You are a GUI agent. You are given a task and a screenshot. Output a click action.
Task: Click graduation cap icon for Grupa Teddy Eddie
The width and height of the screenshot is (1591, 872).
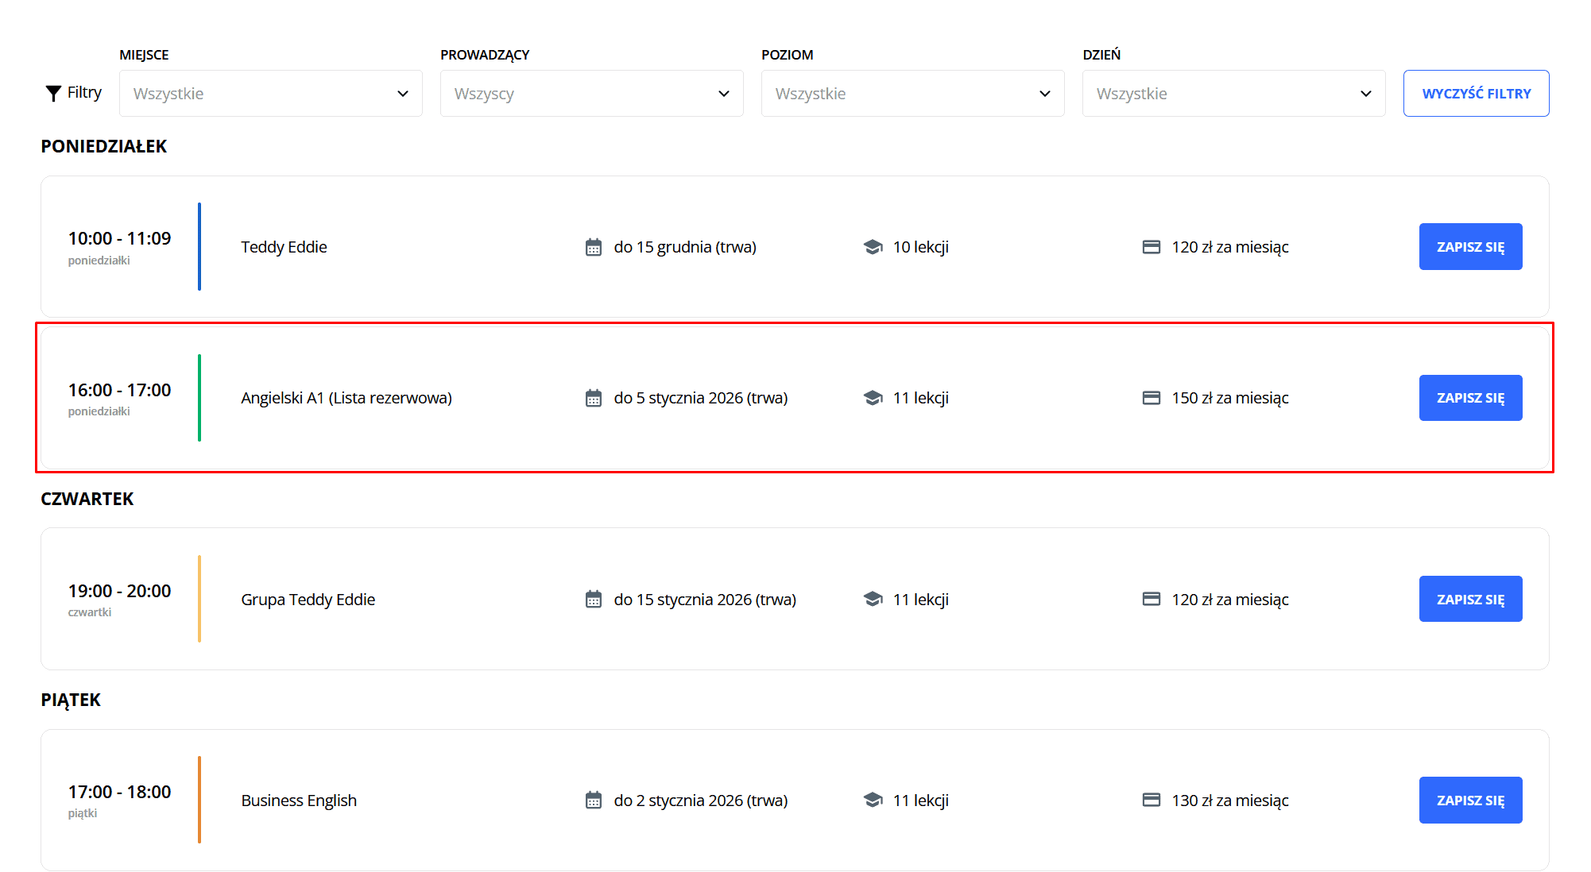[873, 600]
